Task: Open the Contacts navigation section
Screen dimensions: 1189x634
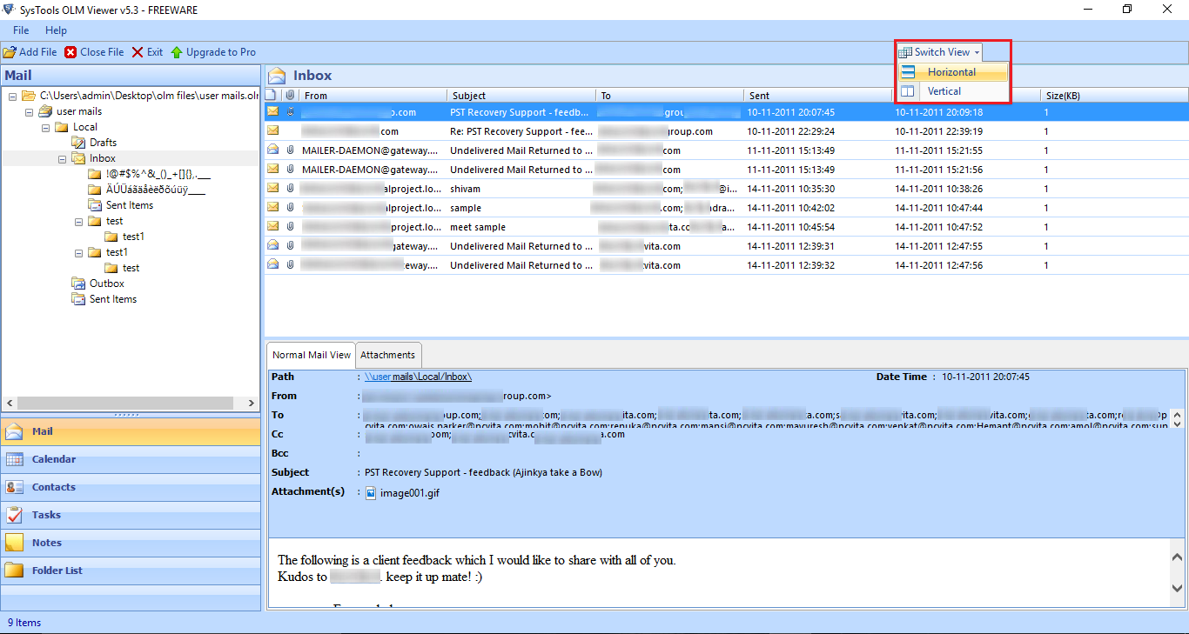Action: pyautogui.click(x=131, y=487)
